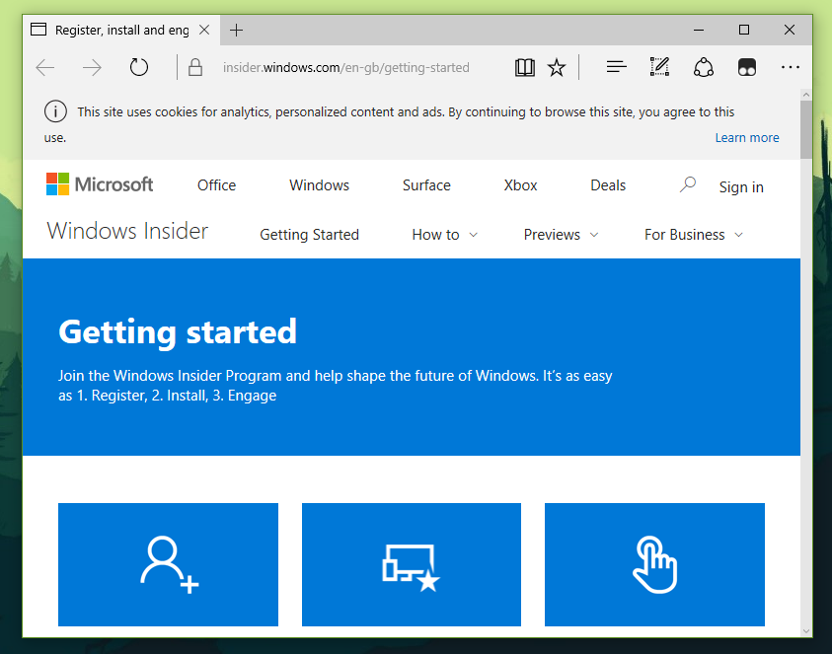
Task: View site info via lock icon
Action: pos(195,67)
